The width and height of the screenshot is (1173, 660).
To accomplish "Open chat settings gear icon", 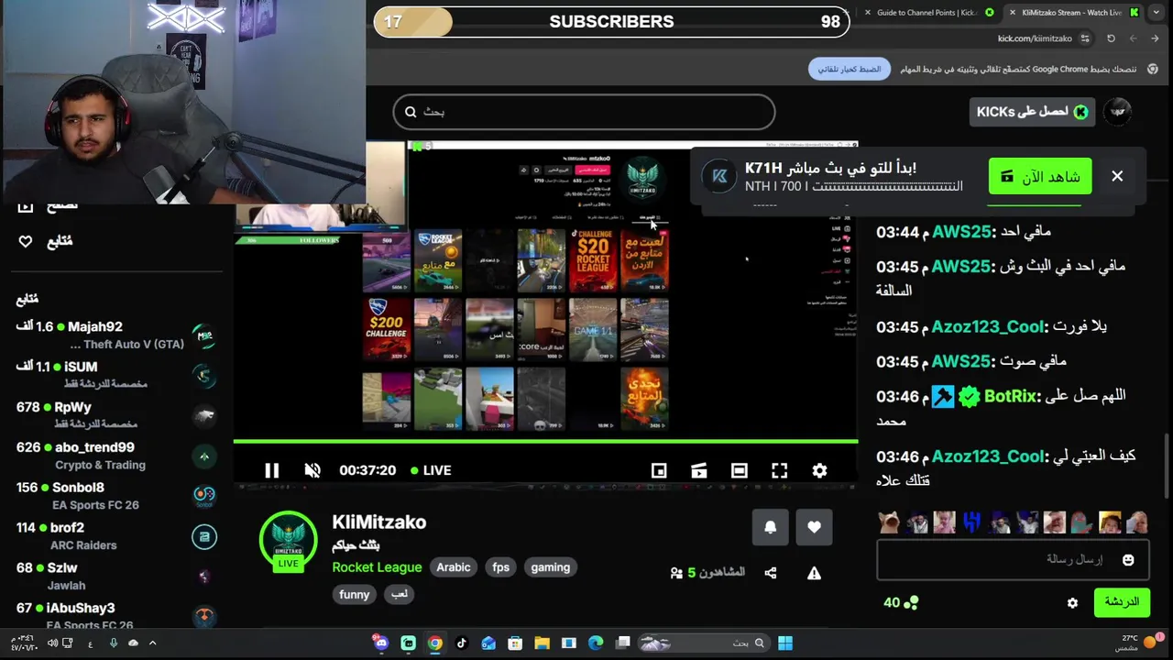I will (x=1072, y=602).
